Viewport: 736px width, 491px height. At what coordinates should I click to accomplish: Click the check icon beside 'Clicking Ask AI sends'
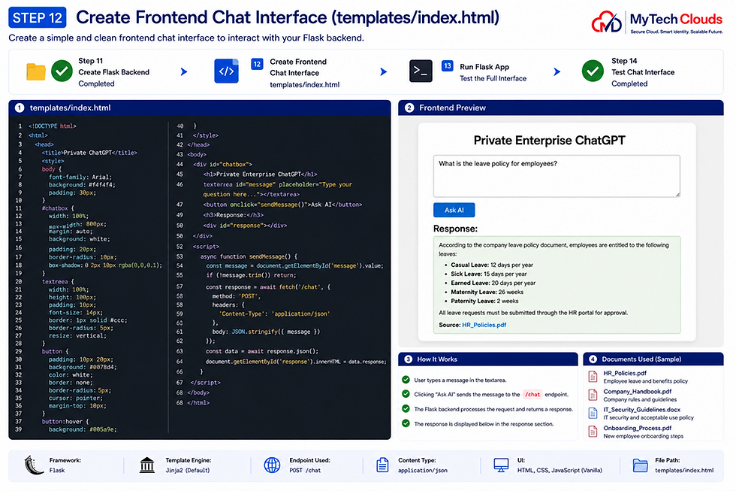pos(406,394)
